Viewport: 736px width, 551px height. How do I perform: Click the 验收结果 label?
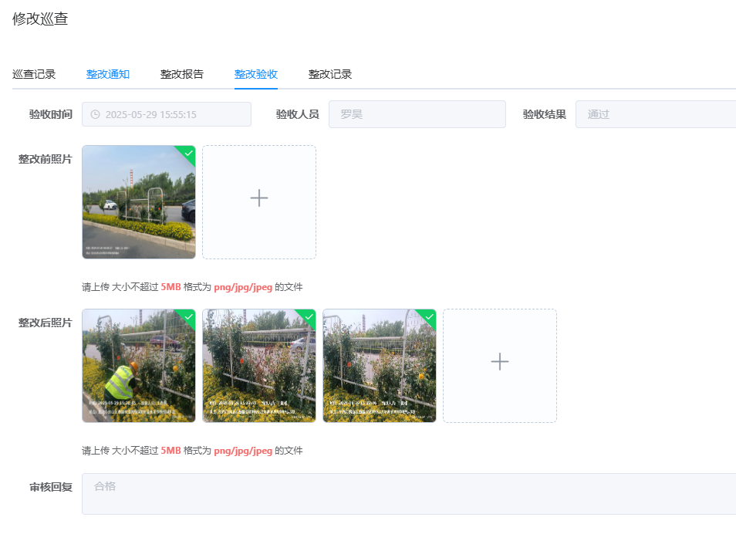click(545, 114)
